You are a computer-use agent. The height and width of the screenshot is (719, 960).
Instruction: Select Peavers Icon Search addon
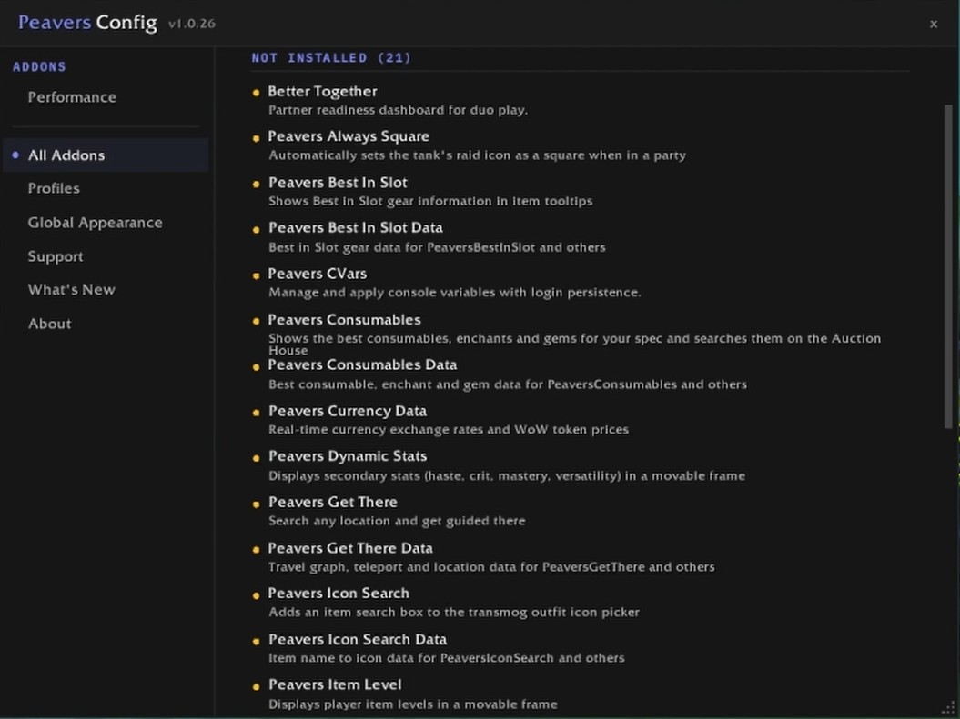coord(339,593)
